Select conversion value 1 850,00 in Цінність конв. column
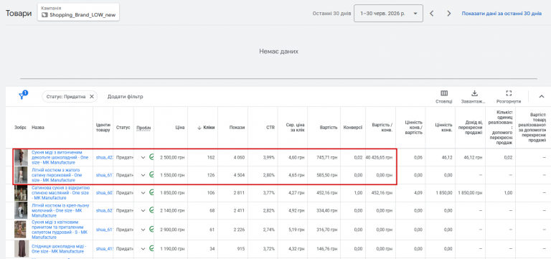Viewport: 551px width, 259px height. [443, 192]
